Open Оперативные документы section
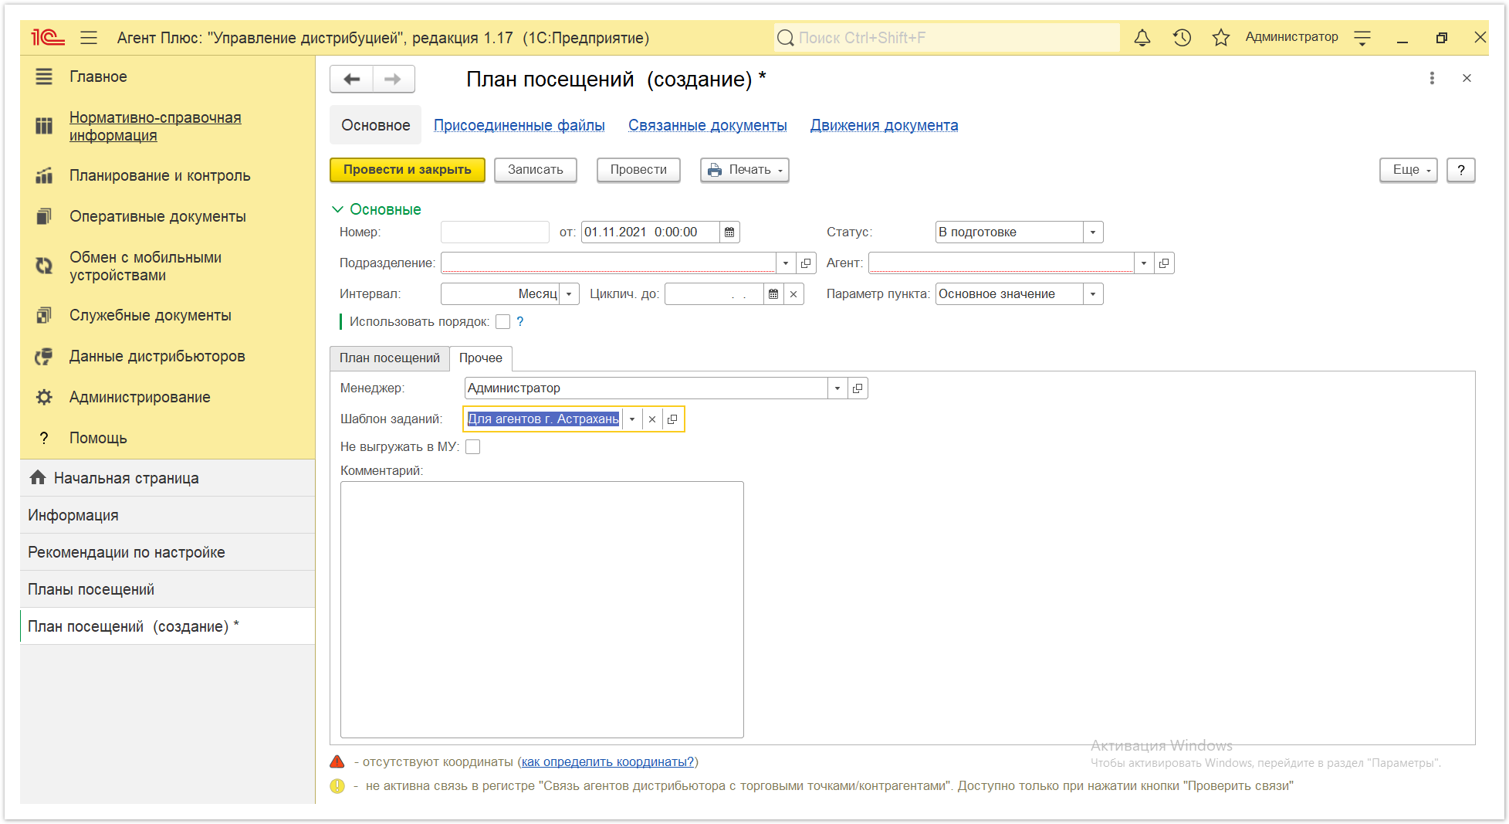The image size is (1509, 824). coord(157,216)
